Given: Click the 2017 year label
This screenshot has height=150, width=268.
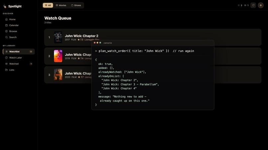Looking at the screenshot, I should [67, 40].
